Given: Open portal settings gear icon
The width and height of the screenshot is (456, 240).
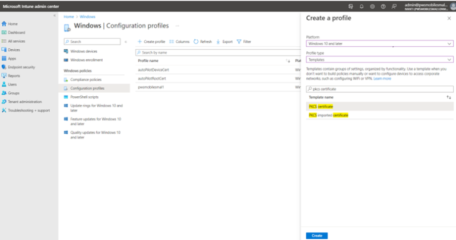Looking at the screenshot, I should (372, 7).
